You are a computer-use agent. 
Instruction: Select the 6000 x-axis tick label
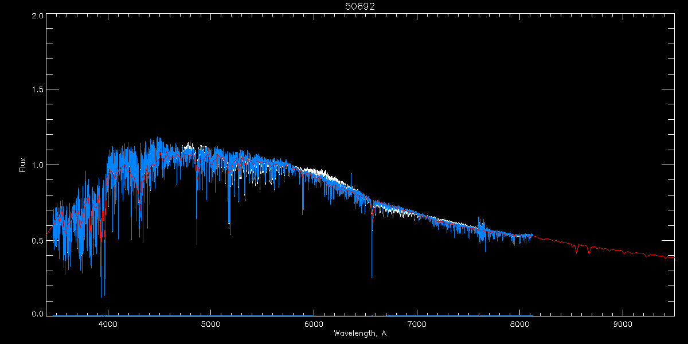tap(314, 323)
